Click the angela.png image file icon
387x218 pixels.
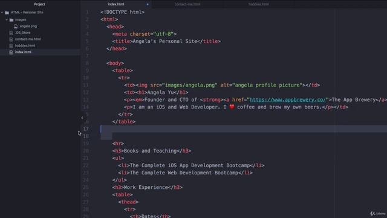[16, 26]
